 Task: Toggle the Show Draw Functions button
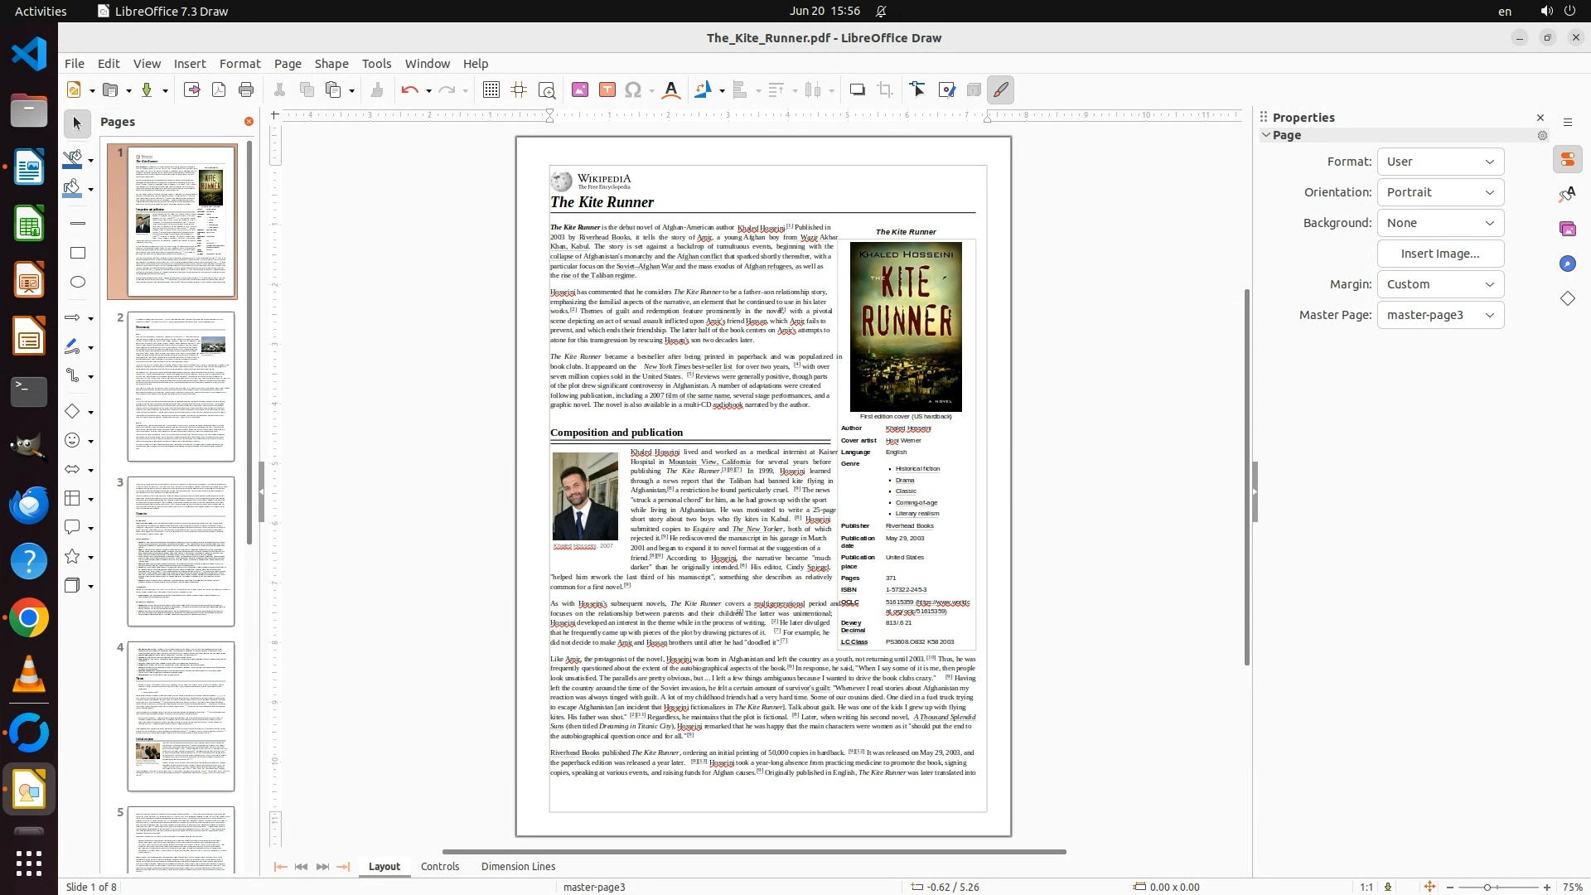(x=1001, y=89)
